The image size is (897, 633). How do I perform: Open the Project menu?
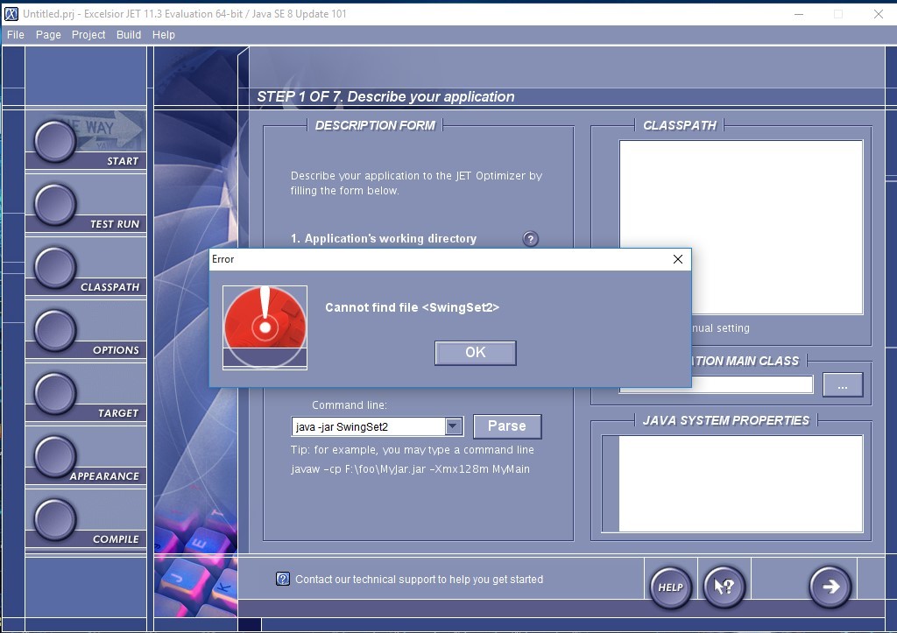[x=88, y=35]
